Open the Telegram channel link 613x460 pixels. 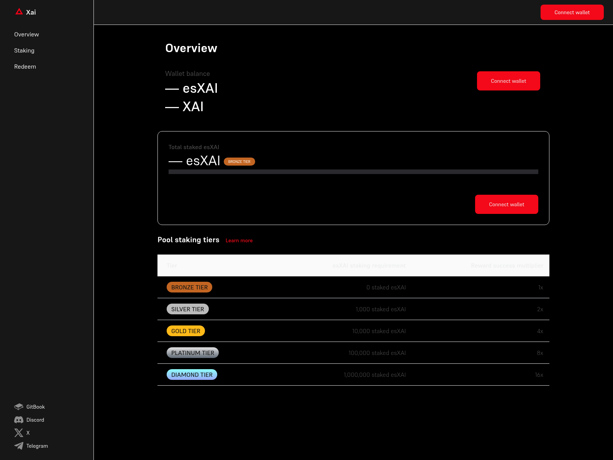pyautogui.click(x=37, y=446)
